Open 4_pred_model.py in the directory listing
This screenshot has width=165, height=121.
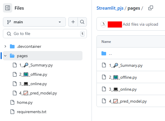pos(128,101)
